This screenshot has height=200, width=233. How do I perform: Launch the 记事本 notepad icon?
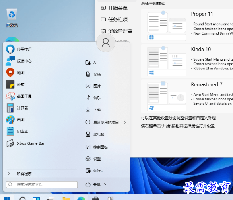[10, 131]
